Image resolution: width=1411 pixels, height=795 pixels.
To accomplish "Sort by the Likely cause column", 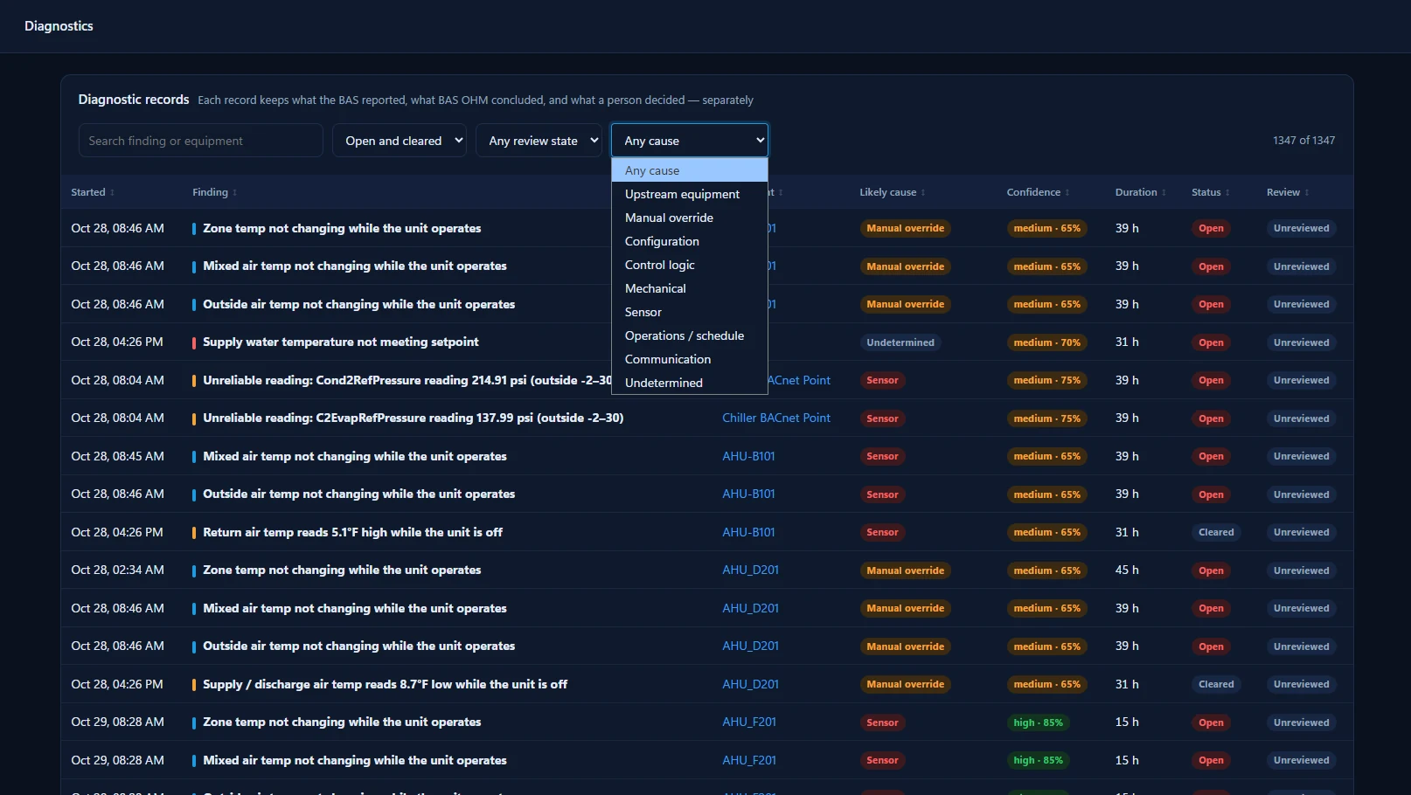I will (x=892, y=192).
